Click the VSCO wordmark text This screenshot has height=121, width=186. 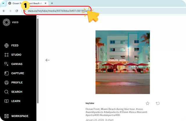coord(15,22)
